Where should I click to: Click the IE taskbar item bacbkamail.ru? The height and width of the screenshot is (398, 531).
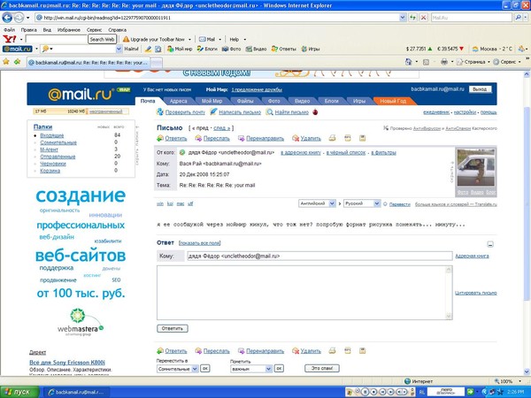coord(76,392)
